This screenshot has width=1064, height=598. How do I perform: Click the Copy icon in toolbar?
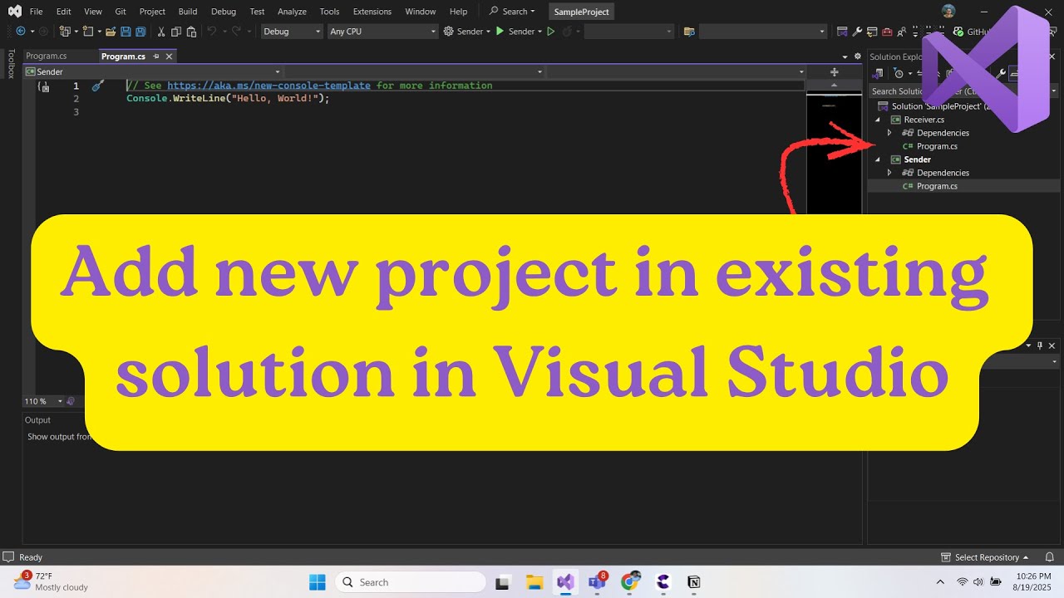tap(176, 32)
